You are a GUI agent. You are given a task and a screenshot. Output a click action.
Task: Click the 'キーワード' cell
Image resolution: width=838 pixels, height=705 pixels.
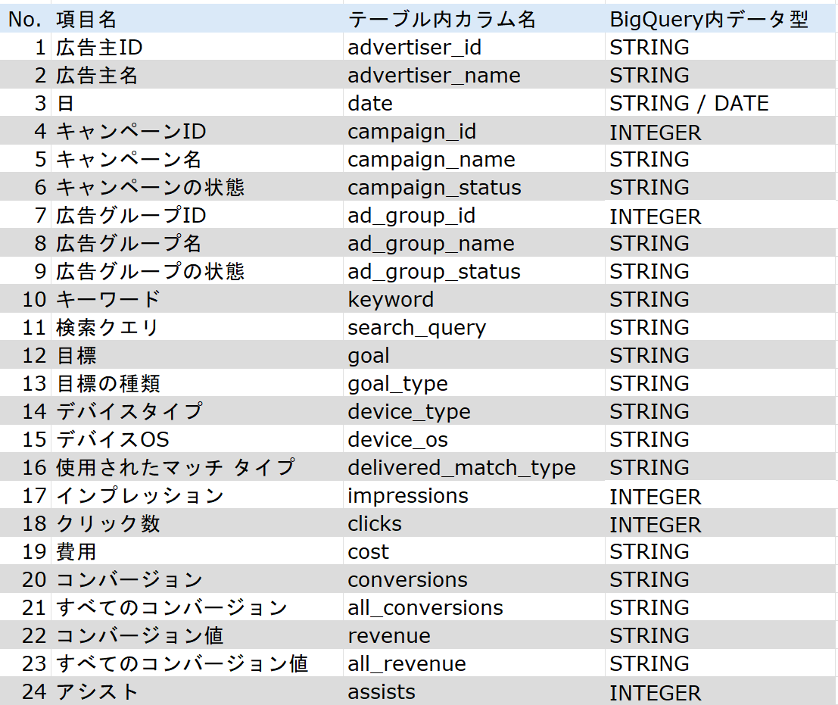pos(197,299)
